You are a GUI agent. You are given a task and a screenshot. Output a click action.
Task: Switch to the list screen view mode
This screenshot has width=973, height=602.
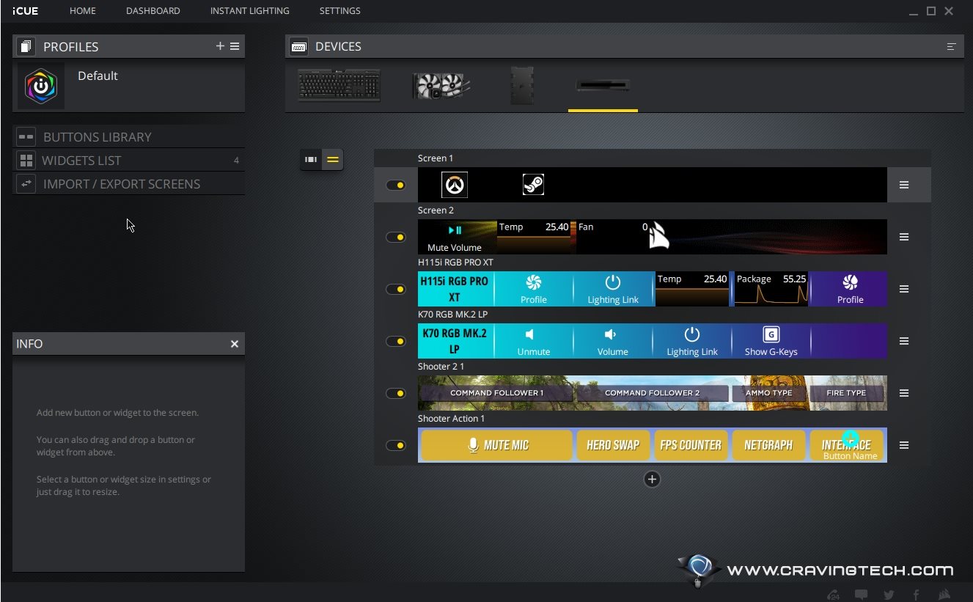[x=333, y=159]
